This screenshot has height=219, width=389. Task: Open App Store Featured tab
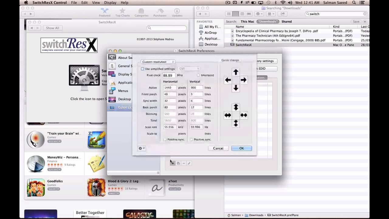105,13
